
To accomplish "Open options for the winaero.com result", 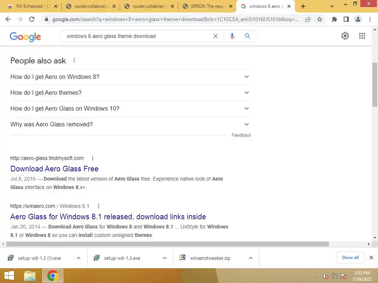I will coord(98,206).
